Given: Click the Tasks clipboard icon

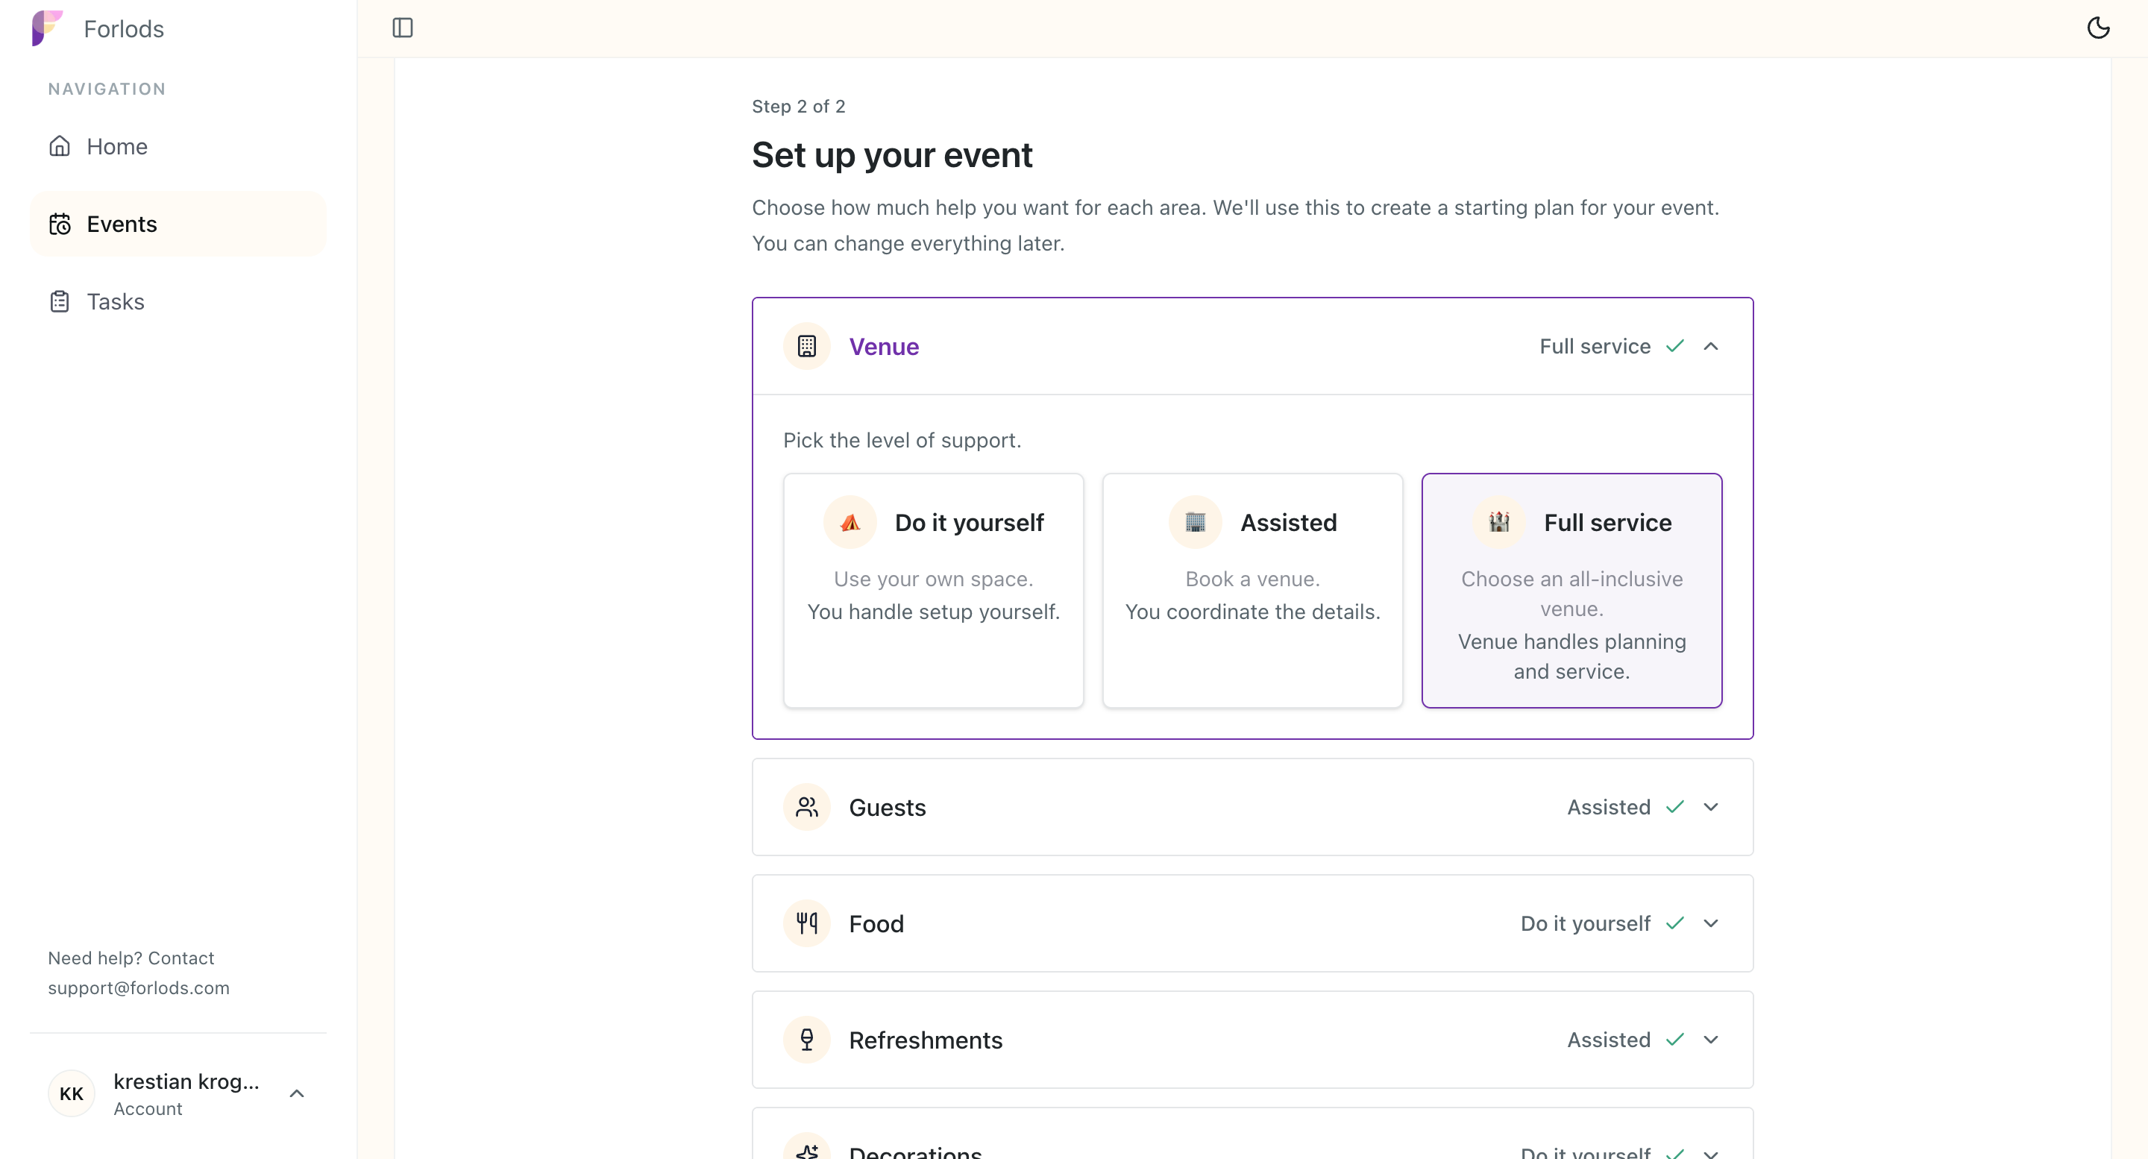Looking at the screenshot, I should coord(59,302).
